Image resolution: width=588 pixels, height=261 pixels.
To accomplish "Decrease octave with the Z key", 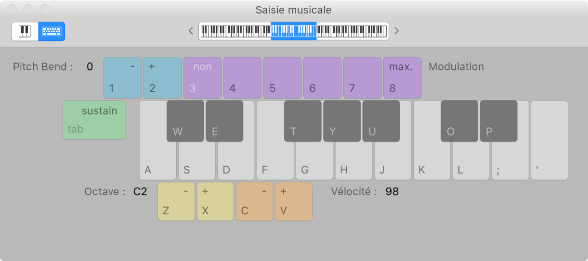I will coord(176,201).
